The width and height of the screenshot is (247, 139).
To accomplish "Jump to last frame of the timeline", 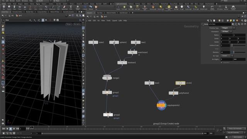I will coord(17,129).
